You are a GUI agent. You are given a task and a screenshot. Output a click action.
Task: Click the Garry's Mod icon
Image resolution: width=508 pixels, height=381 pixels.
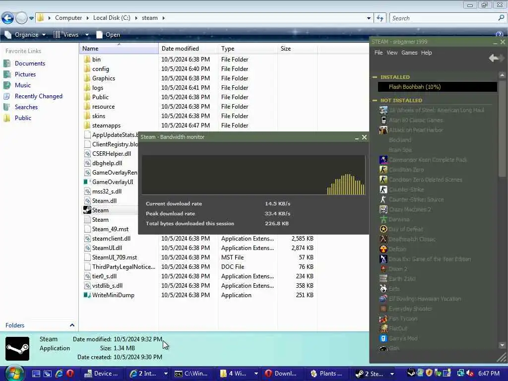[383, 338]
